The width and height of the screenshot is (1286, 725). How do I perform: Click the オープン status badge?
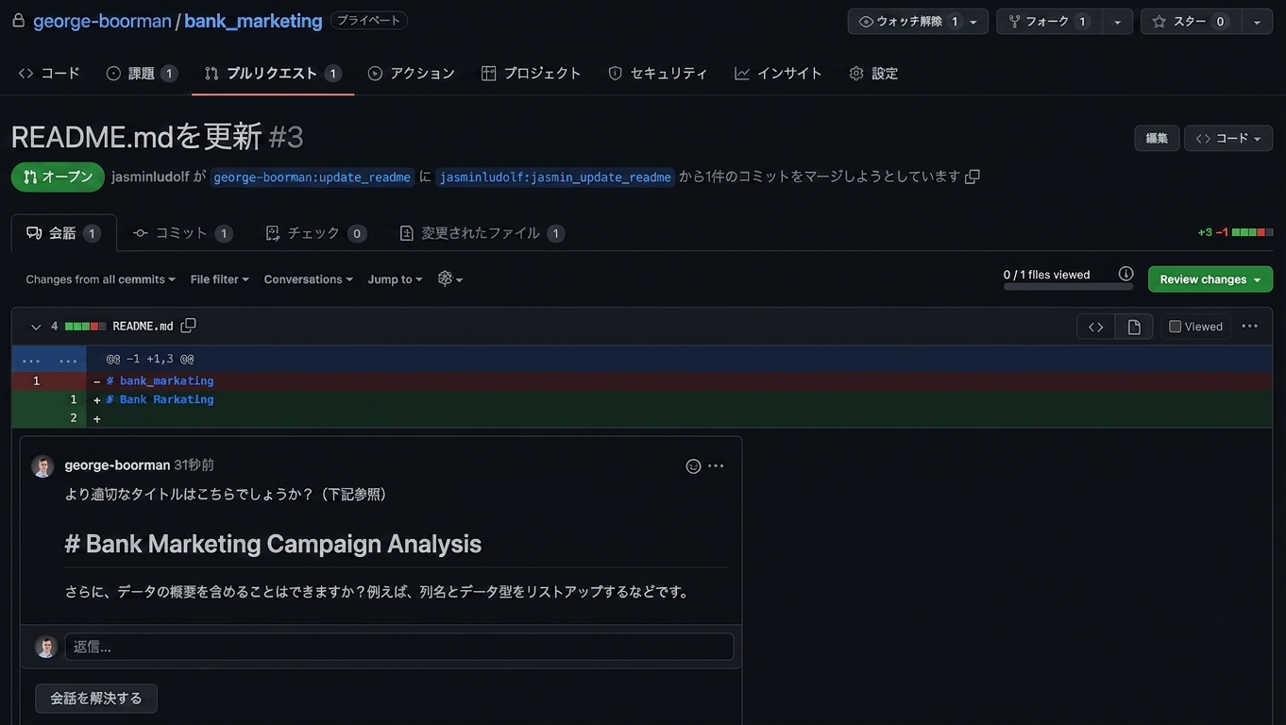[x=58, y=177]
